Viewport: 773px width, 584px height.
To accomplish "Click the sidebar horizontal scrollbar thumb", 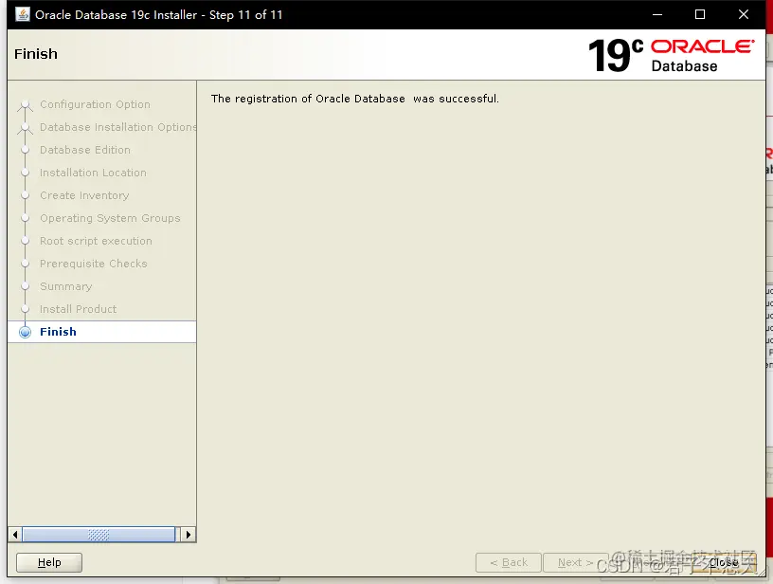I will tap(99, 535).
